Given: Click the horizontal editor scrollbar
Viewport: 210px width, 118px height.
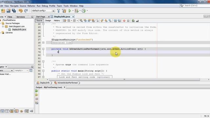Looking at the screenshot, I should coord(124,79).
